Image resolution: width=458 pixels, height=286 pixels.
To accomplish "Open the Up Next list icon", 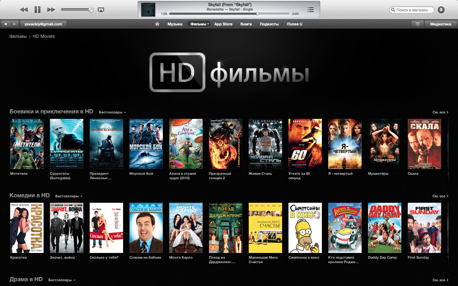I will [x=311, y=10].
